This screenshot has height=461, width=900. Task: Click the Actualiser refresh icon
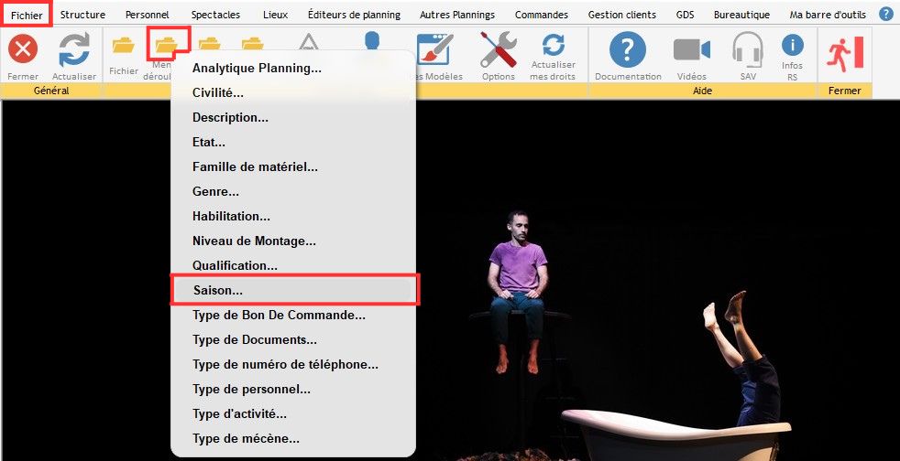pos(73,50)
